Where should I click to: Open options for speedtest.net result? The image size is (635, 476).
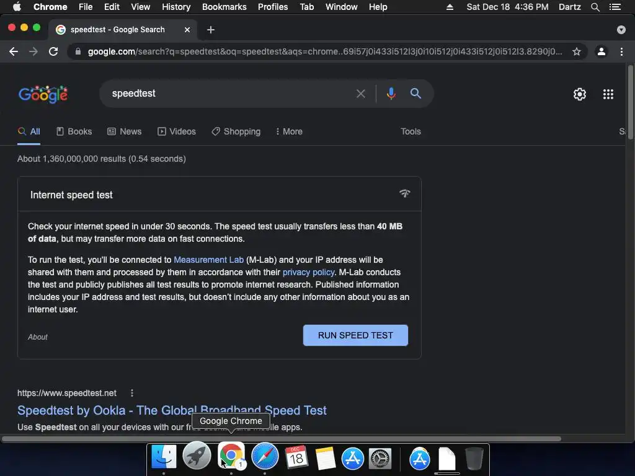coord(132,393)
